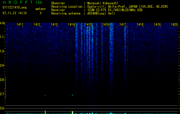Click the HROFFT 1.0.0 title text
Screen dimensions: 180x114
click(22, 2)
